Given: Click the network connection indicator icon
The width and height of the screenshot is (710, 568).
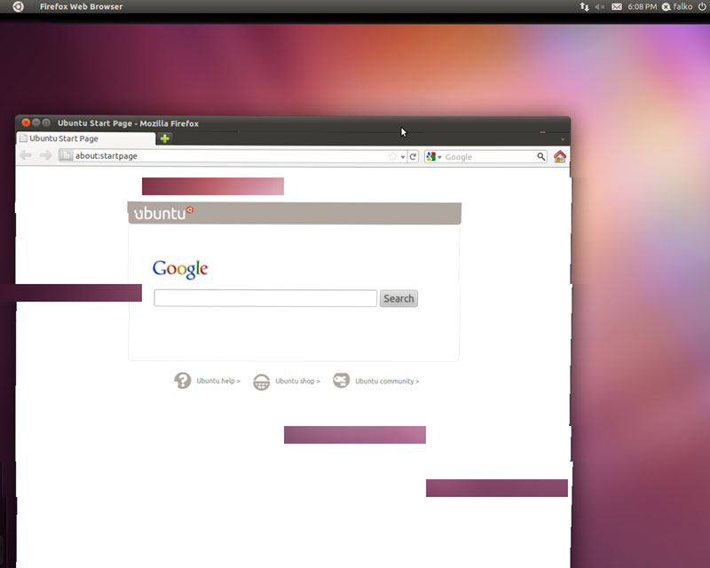Looking at the screenshot, I should point(585,7).
